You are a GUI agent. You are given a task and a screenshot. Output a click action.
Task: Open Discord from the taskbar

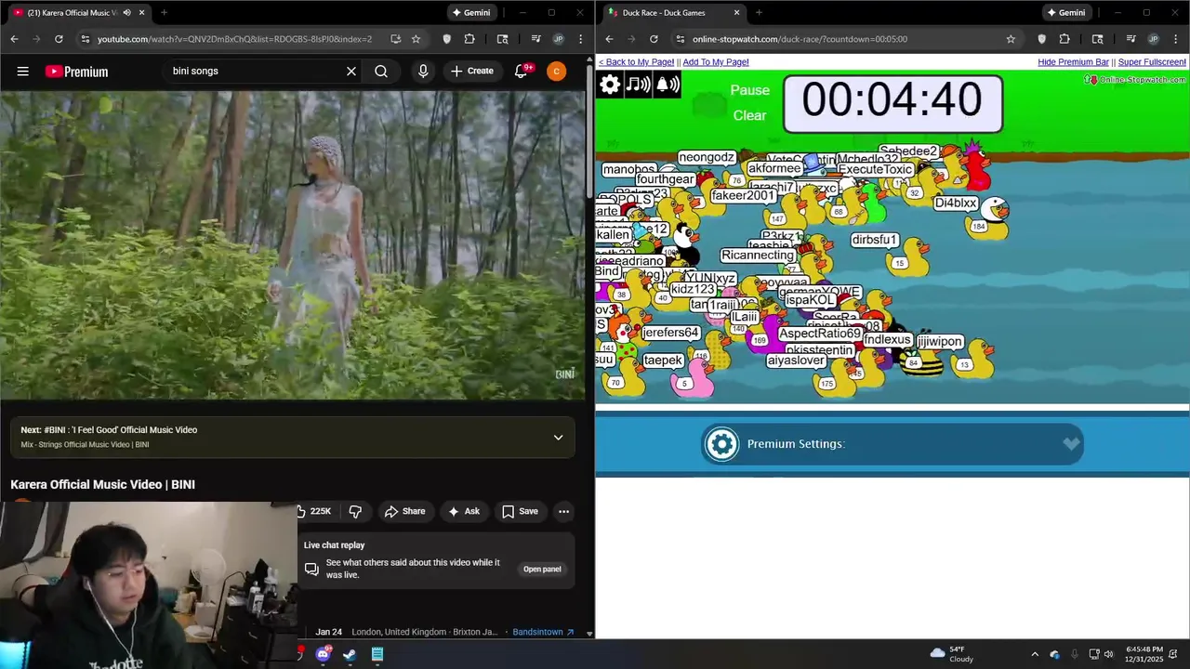323,654
